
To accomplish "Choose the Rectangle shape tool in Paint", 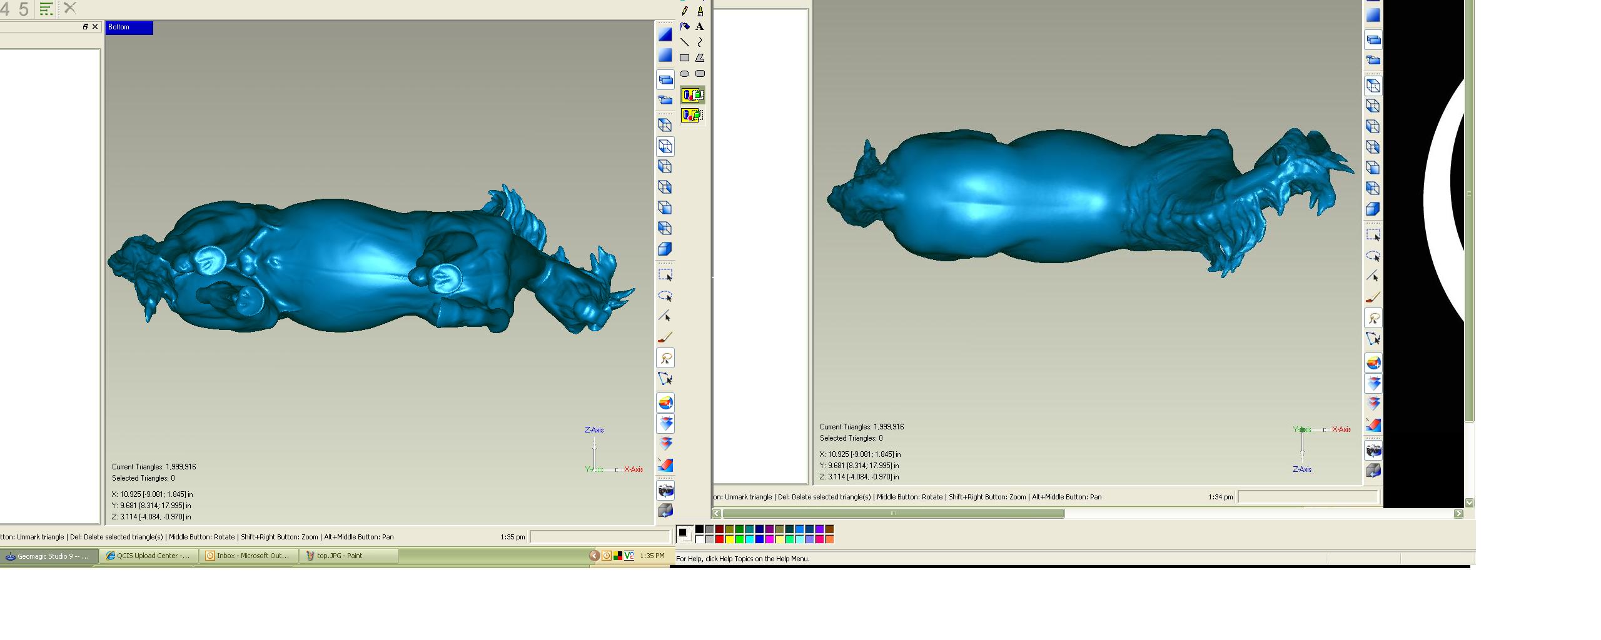I will pyautogui.click(x=685, y=57).
